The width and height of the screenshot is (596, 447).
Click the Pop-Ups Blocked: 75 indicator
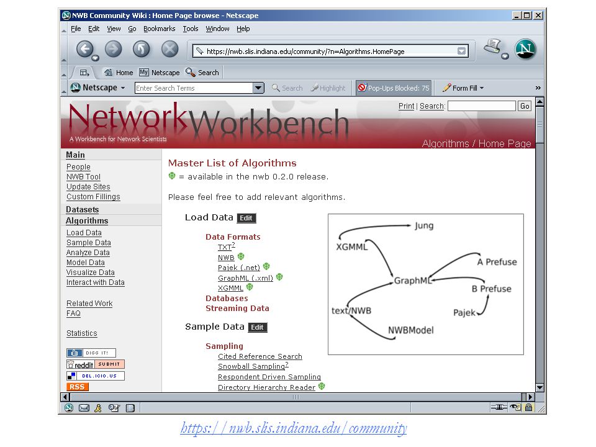(394, 88)
